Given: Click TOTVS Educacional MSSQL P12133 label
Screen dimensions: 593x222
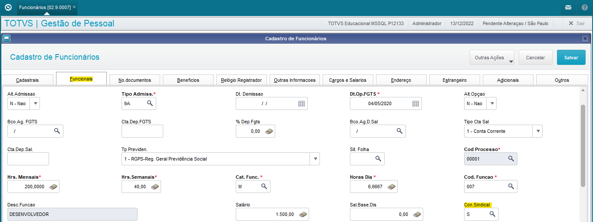Looking at the screenshot, I should tap(366, 23).
